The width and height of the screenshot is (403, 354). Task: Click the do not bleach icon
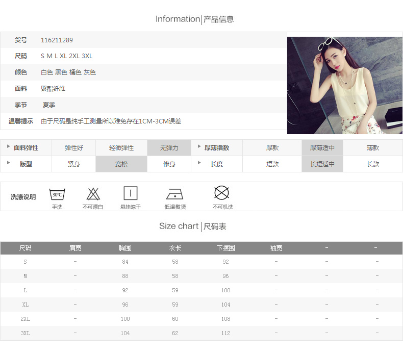coord(93,194)
